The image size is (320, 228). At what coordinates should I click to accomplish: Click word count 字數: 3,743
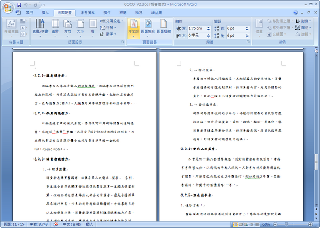click(x=39, y=224)
